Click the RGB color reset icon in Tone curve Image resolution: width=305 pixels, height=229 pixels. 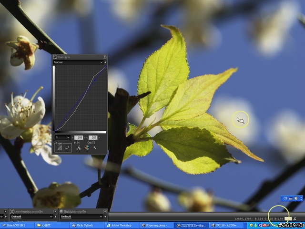point(87,148)
